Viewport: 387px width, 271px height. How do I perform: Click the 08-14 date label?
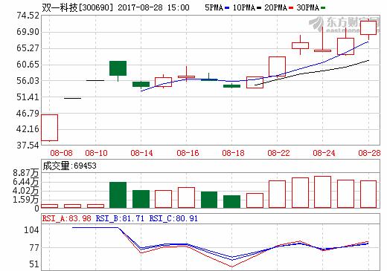coord(141,153)
